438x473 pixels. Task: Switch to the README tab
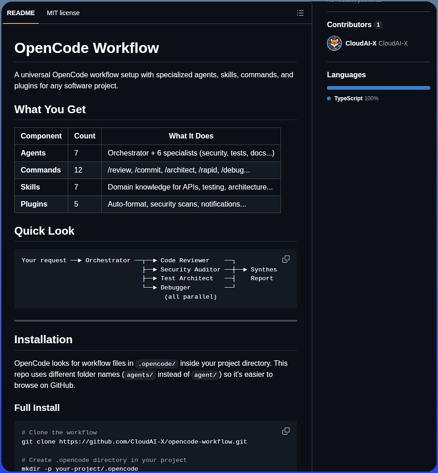pos(21,13)
